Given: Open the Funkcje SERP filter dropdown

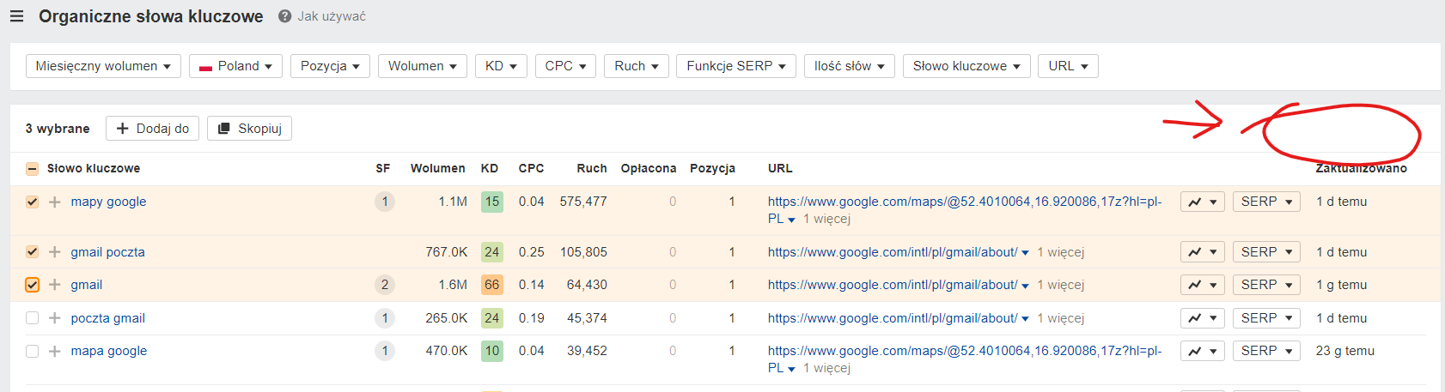Looking at the screenshot, I should [x=736, y=66].
